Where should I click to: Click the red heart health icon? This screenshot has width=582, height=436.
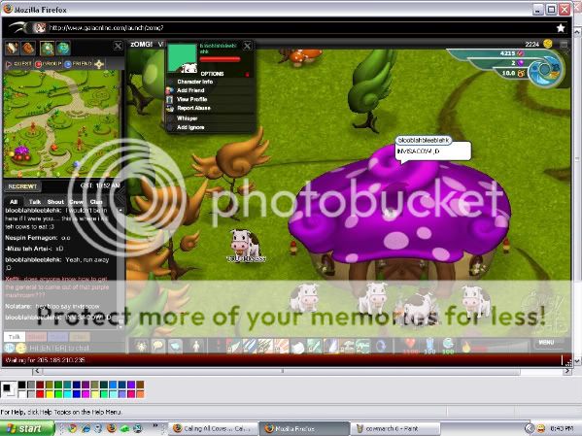pyautogui.click(x=410, y=344)
